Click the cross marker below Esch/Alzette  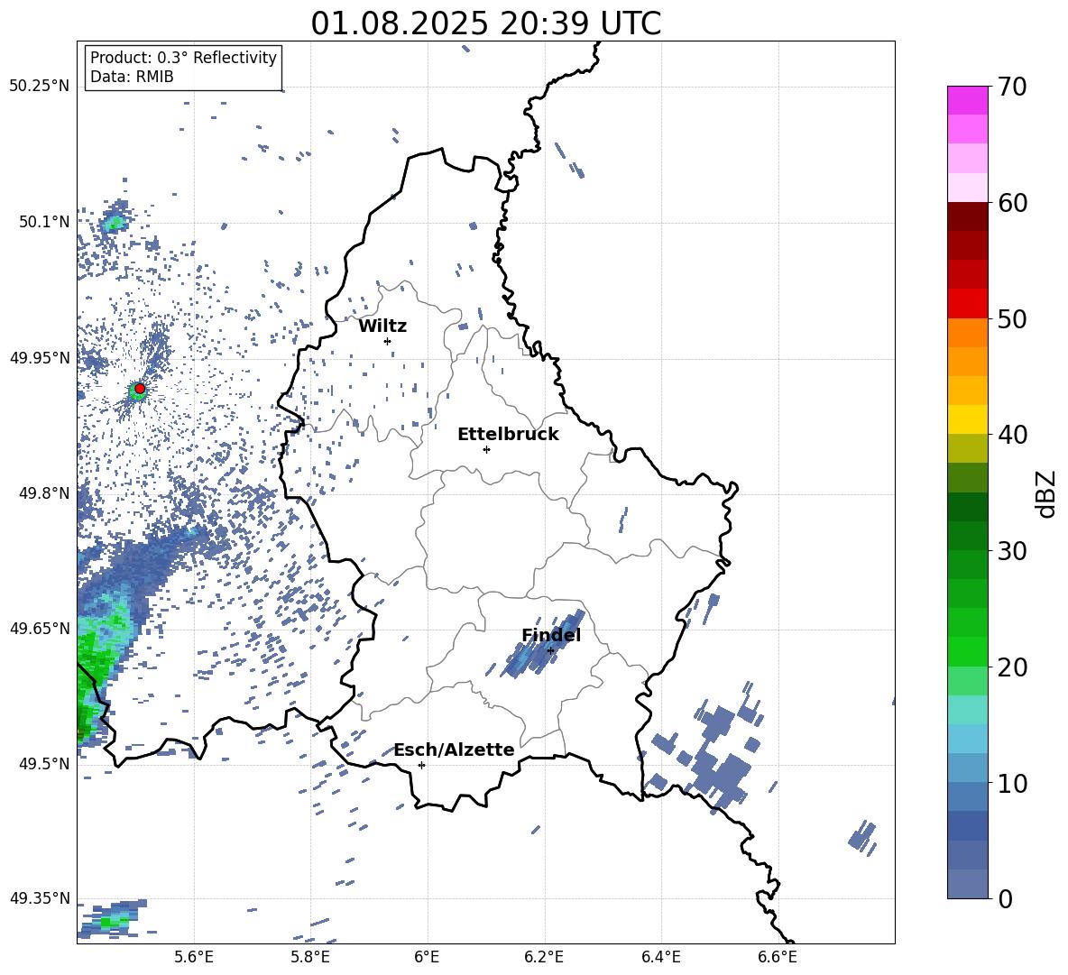click(x=421, y=765)
